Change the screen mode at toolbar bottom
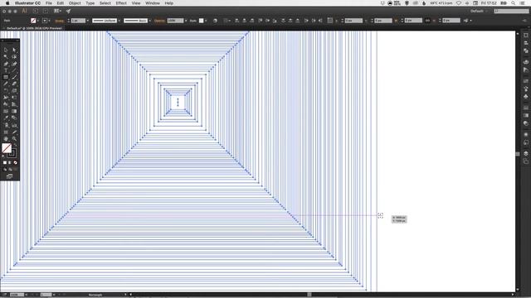The width and height of the screenshot is (531, 298). pos(9,176)
